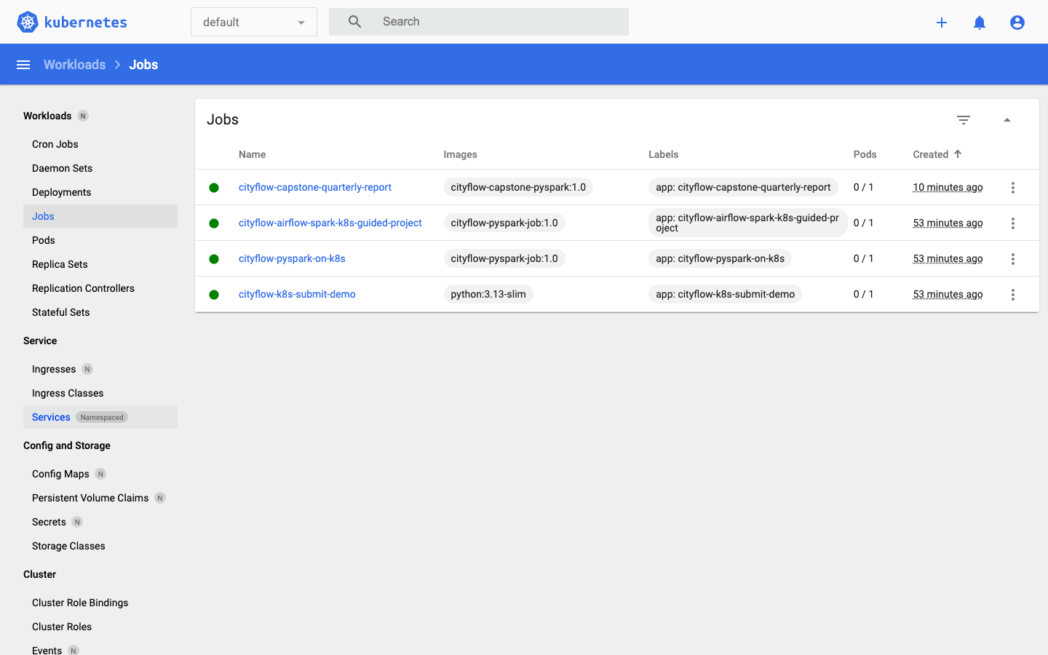1048x655 pixels.
Task: Open cityflow-pyspark-on-k8s job
Action: coord(292,258)
